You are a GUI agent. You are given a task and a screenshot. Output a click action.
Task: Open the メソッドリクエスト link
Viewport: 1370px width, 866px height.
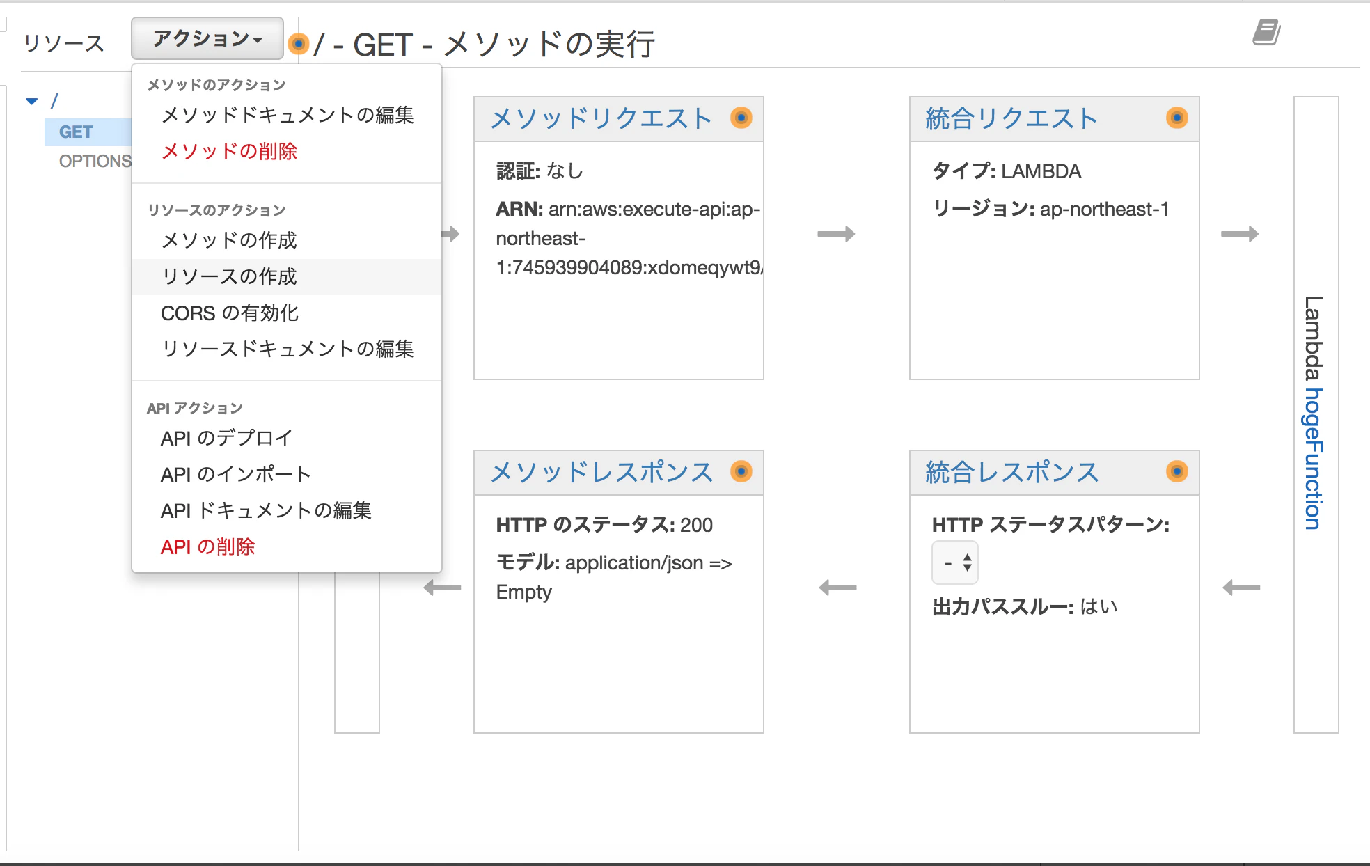tap(601, 118)
